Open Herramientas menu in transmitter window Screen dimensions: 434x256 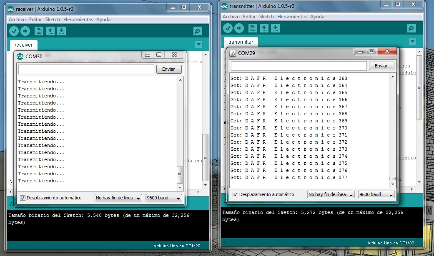pyautogui.click(x=292, y=17)
